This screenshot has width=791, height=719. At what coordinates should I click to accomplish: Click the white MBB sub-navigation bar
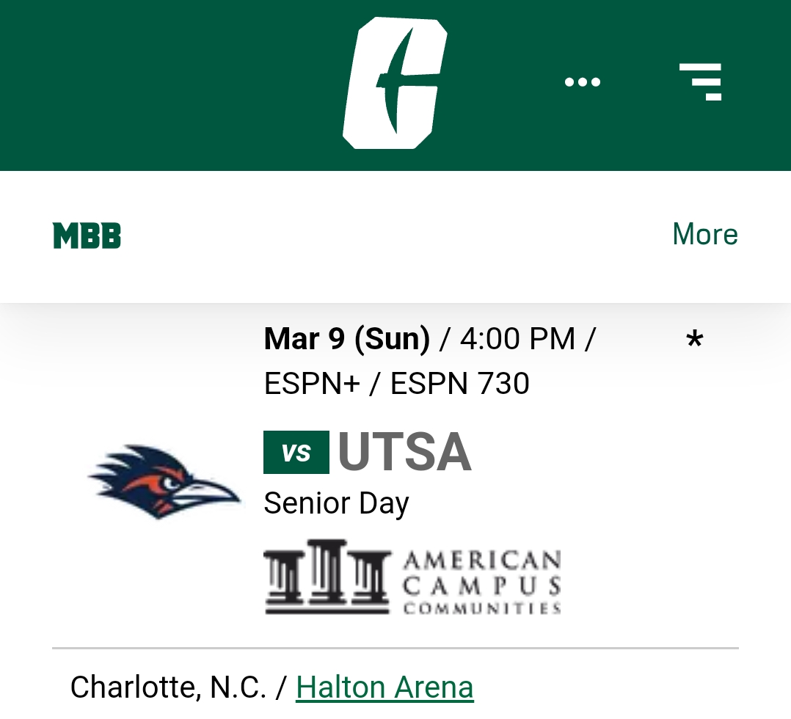coord(395,237)
